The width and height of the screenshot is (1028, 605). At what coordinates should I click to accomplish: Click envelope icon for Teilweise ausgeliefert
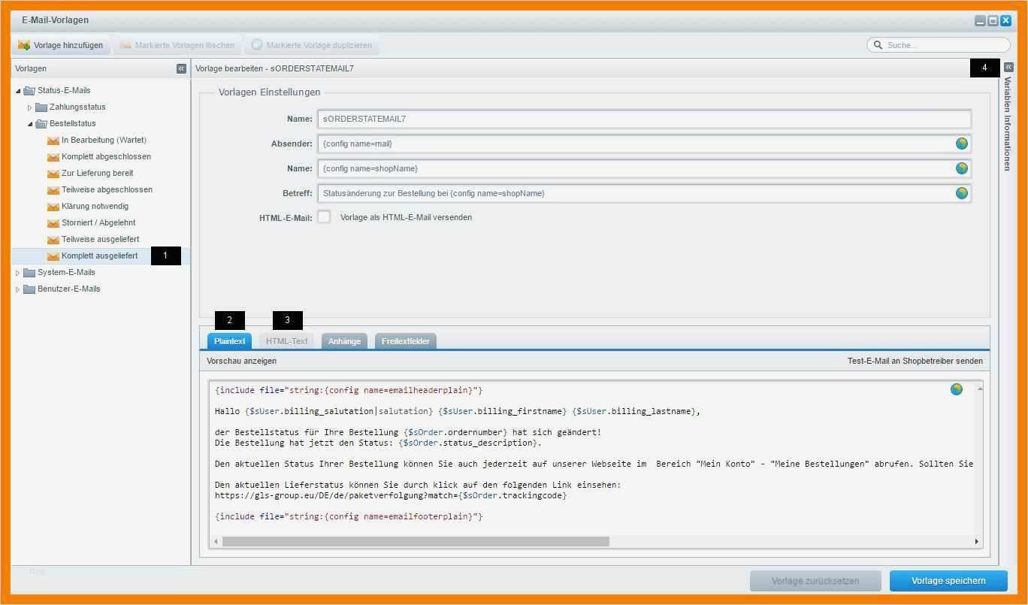(53, 240)
